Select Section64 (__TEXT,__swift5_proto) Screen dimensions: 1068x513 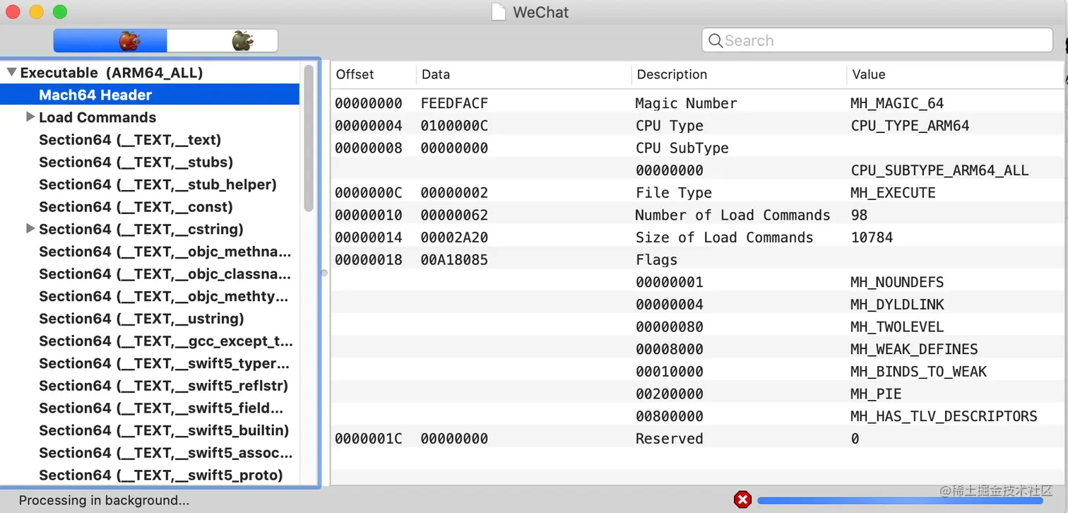pyautogui.click(x=160, y=475)
